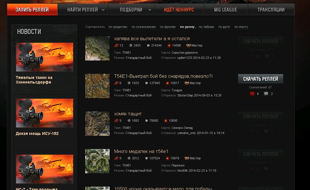Click 'Скачиваний: 67' download count
The width and height of the screenshot is (310, 190).
point(260,87)
